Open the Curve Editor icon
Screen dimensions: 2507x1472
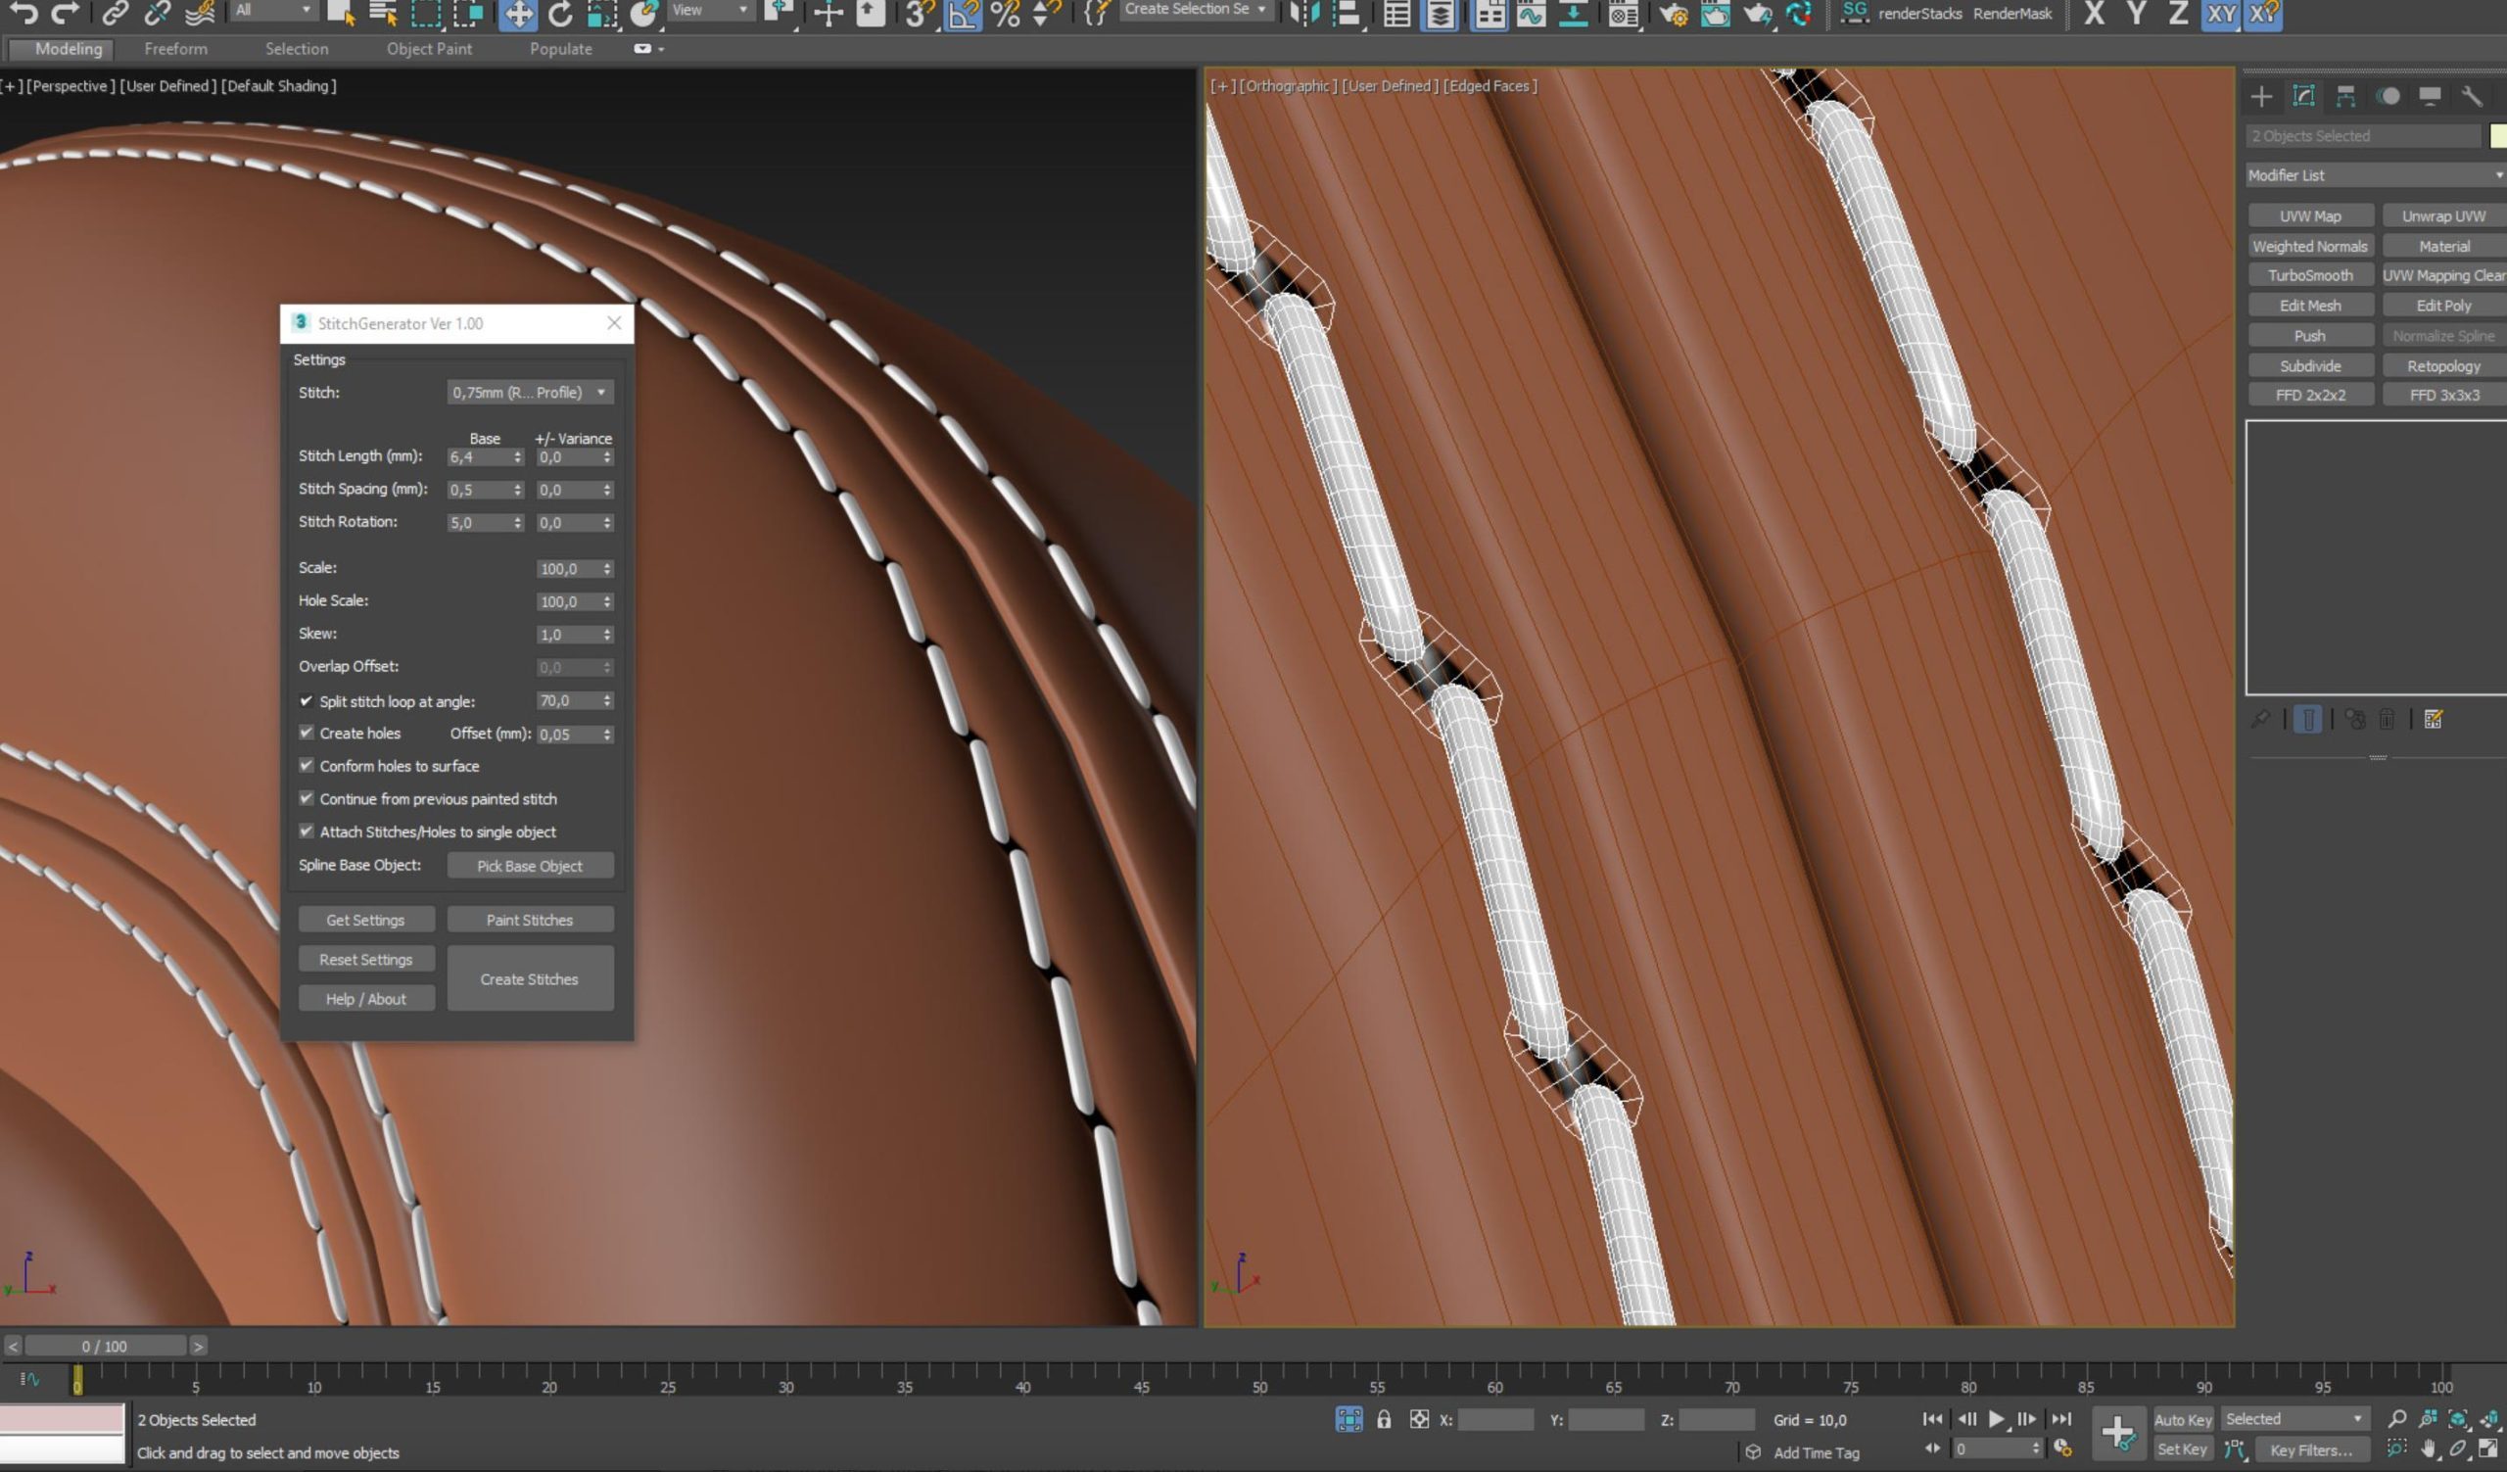1531,13
